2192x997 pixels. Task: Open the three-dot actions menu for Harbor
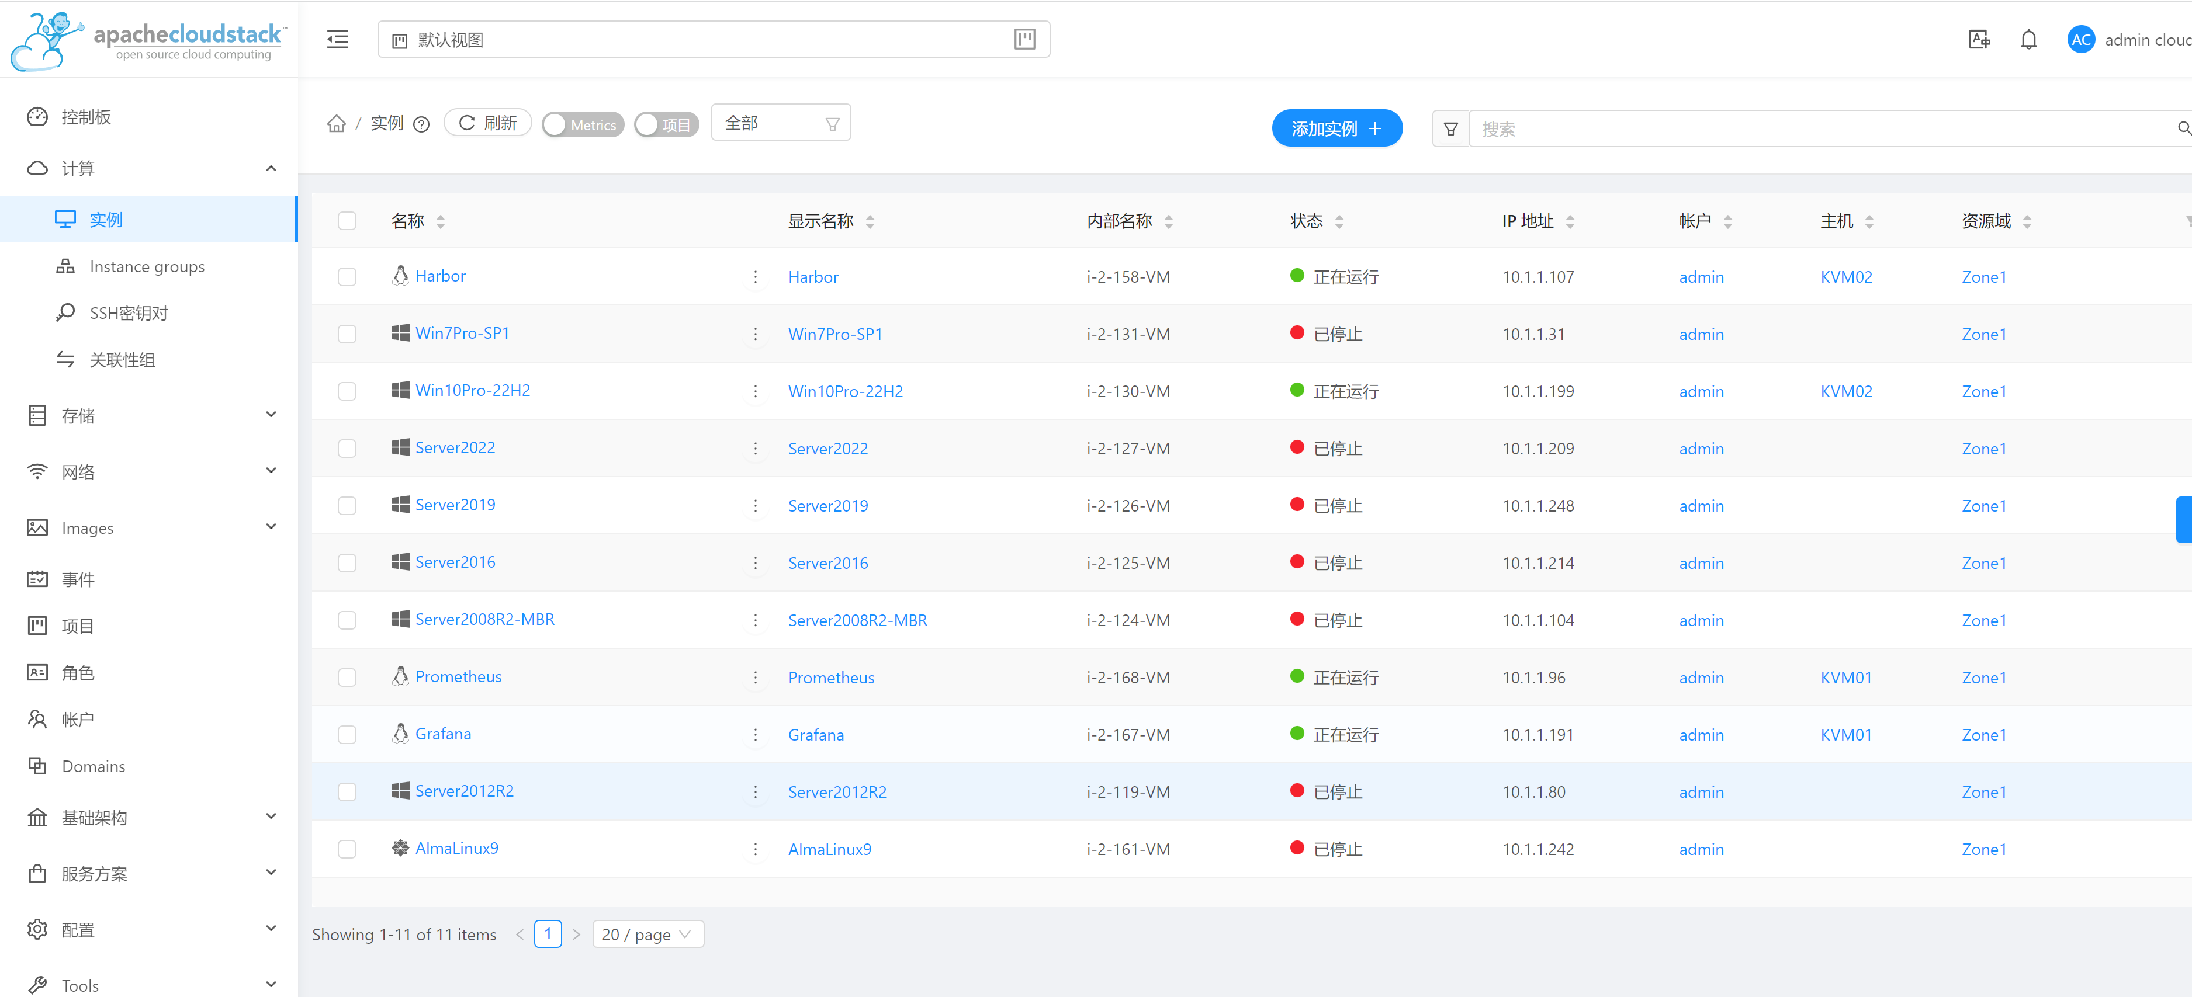[x=755, y=276]
